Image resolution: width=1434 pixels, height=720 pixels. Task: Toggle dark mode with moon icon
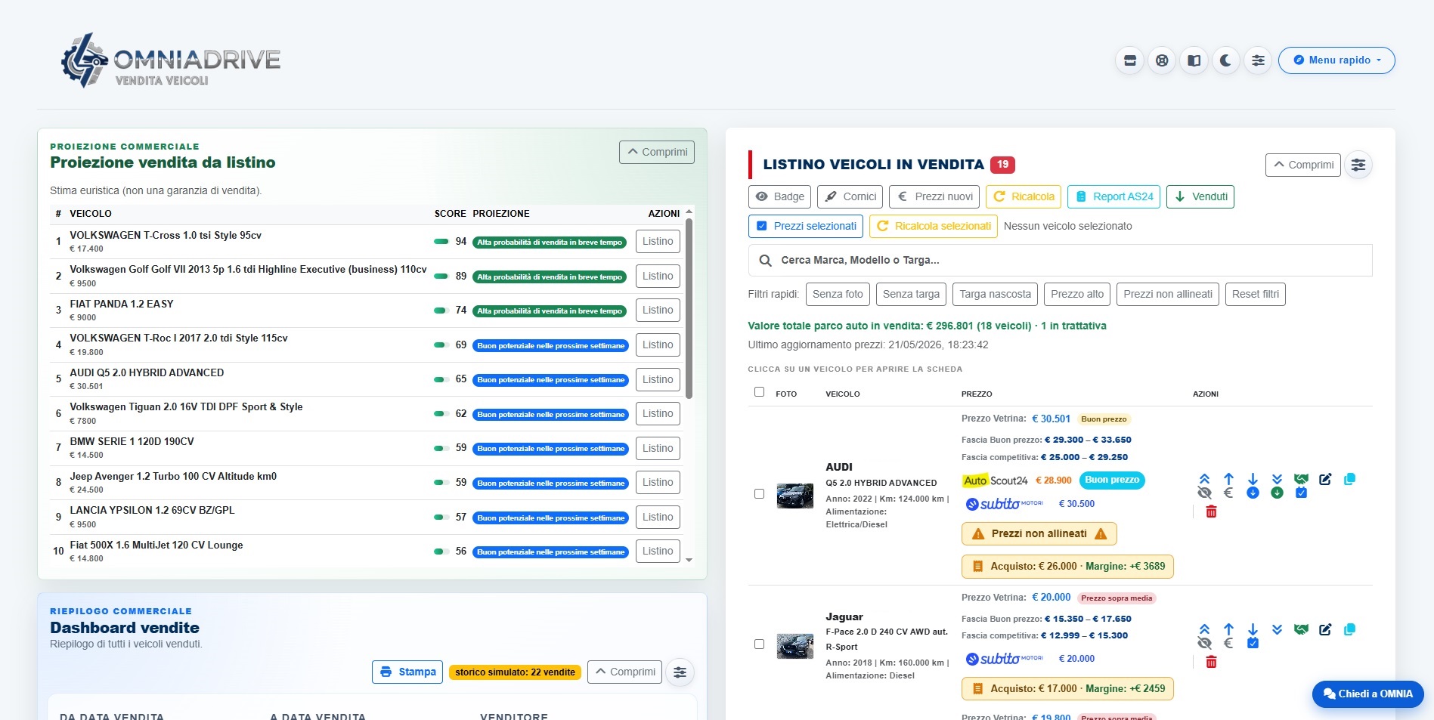[x=1225, y=60]
